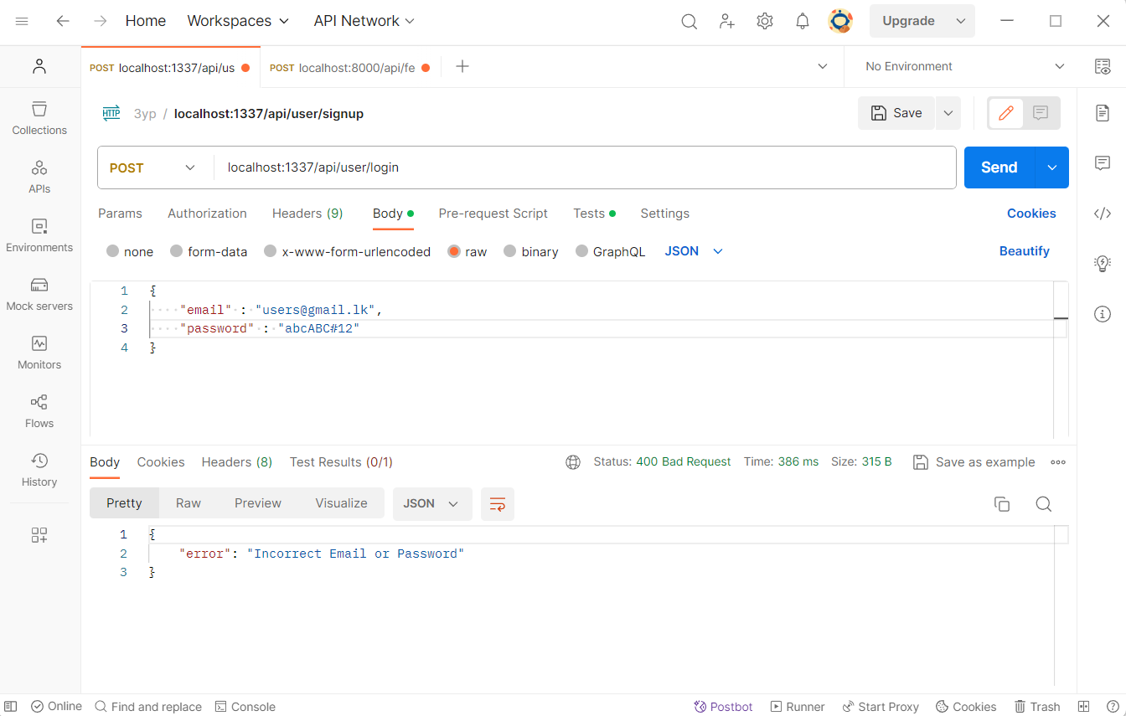Open the Console in the status bar
This screenshot has height=716, width=1126.
pos(245,707)
